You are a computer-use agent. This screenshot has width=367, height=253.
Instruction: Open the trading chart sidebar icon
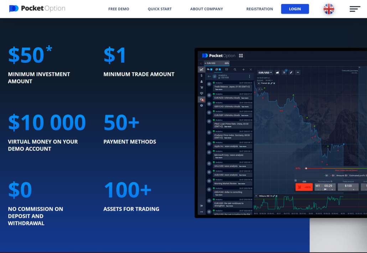202,69
